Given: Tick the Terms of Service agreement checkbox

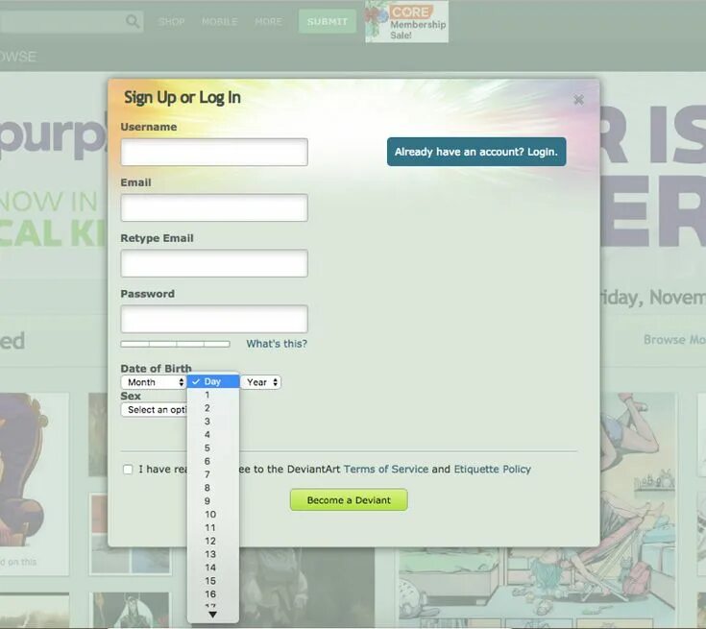Looking at the screenshot, I should click(128, 470).
